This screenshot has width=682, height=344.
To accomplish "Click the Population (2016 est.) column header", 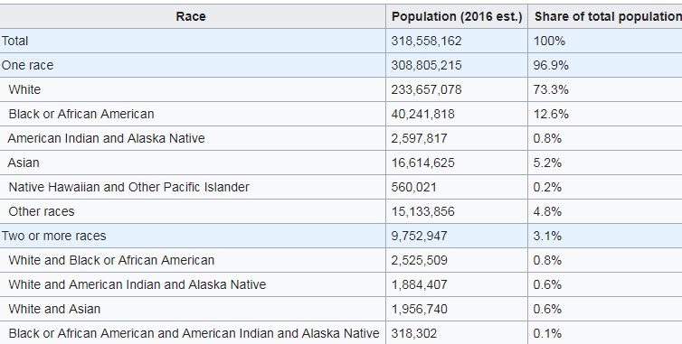I will coord(457,16).
